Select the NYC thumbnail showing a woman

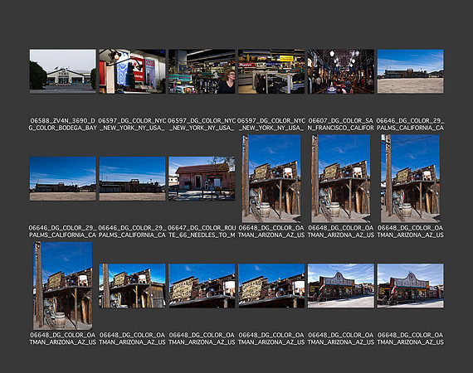[x=202, y=71]
